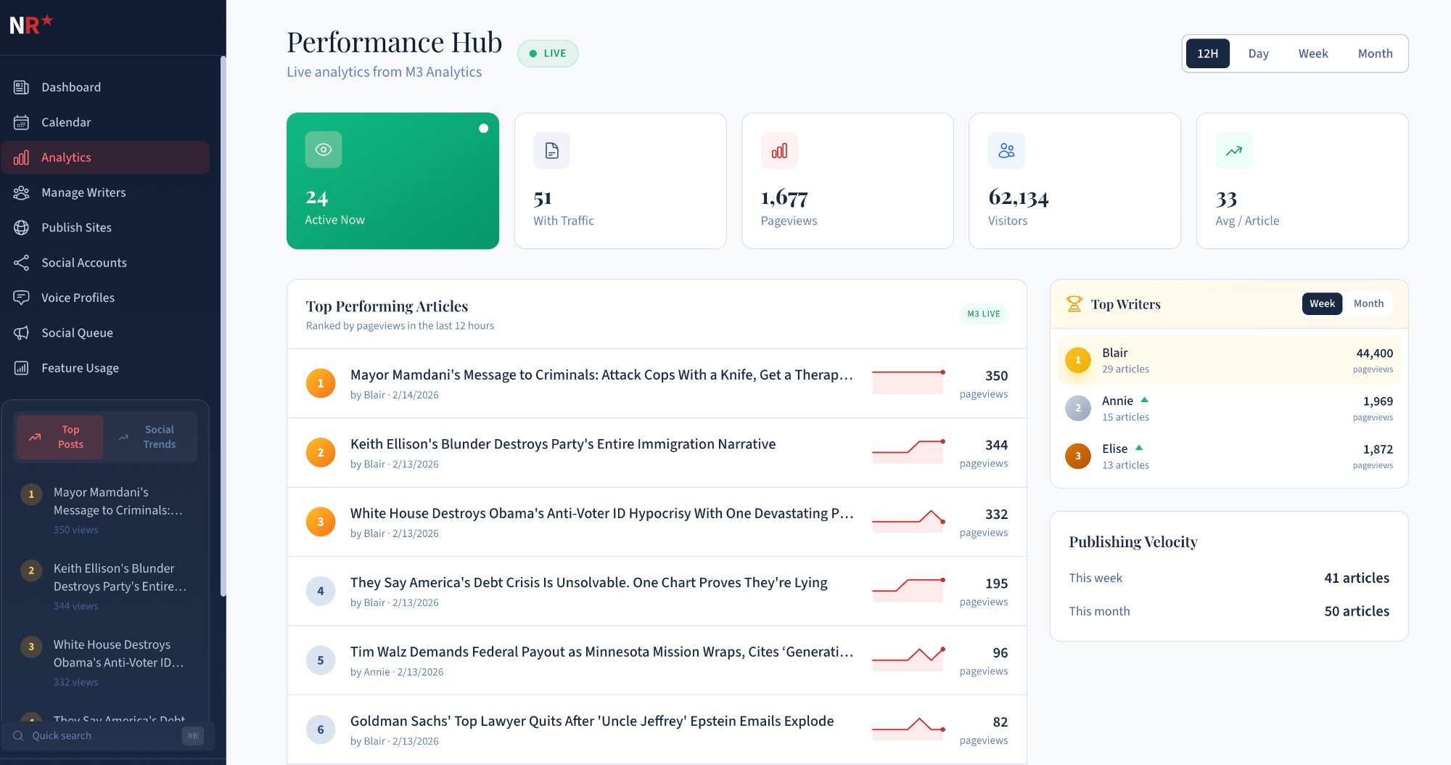Open Voice Profiles chat bubble icon
Image resolution: width=1451 pixels, height=765 pixels.
(21, 298)
